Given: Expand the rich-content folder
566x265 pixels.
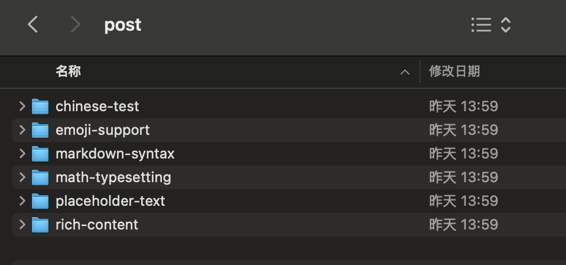Looking at the screenshot, I should [x=22, y=225].
